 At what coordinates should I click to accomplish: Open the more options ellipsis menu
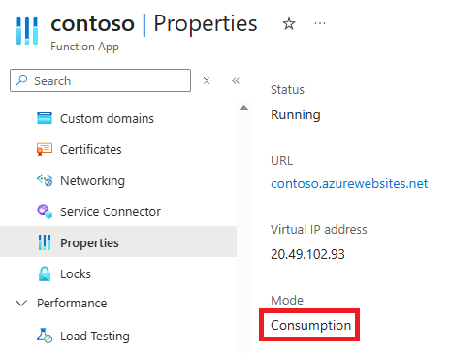pyautogui.click(x=320, y=23)
